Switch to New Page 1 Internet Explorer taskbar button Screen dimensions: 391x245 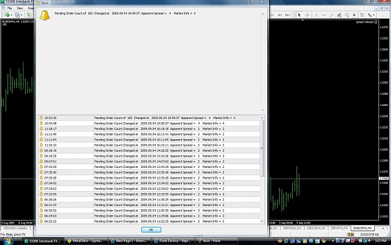(x=129, y=241)
